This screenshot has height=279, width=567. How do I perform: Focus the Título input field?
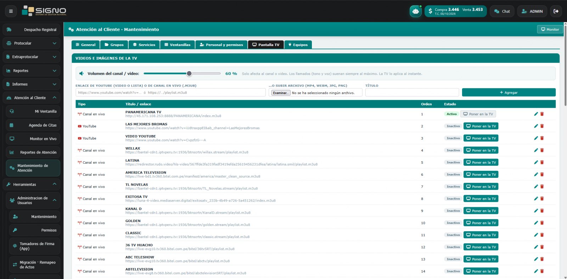pos(412,93)
